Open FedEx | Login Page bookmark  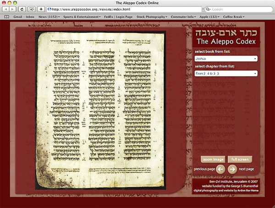(118, 17)
